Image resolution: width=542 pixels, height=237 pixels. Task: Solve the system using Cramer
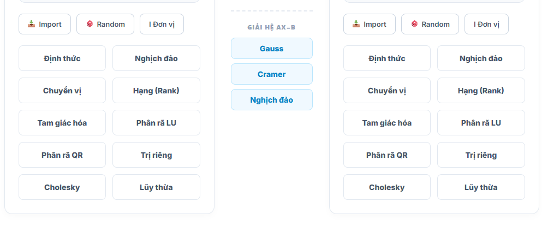coord(272,74)
